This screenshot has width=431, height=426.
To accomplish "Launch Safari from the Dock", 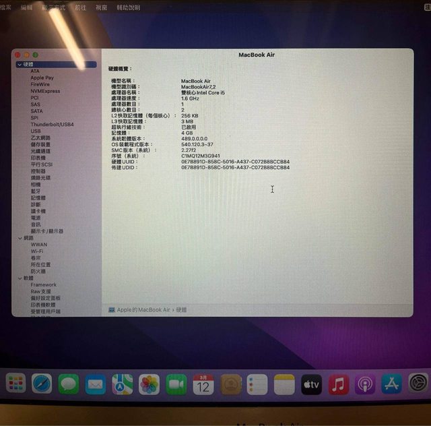I will coord(42,384).
